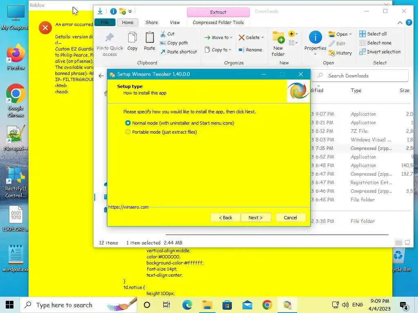Click the Extract contextual tab
418x313 pixels.
[x=218, y=12]
